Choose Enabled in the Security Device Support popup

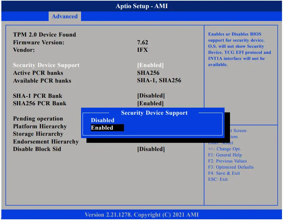point(107,128)
